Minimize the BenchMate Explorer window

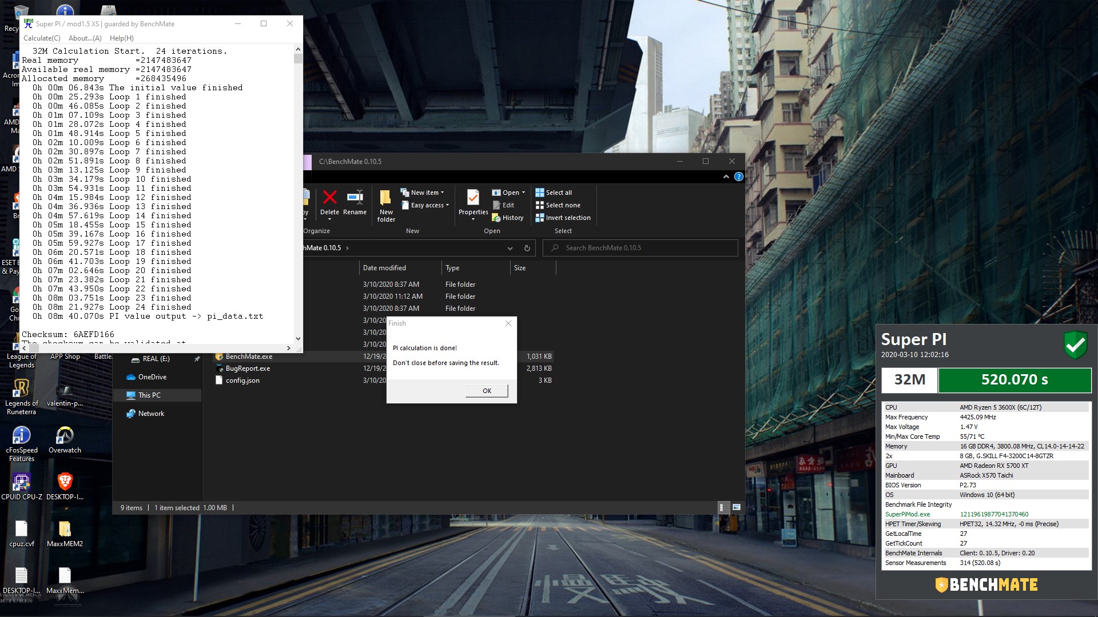pyautogui.click(x=680, y=161)
